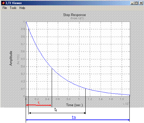Click the 1.2 tick label on time axis
144x123 pixels.
click(x=90, y=99)
